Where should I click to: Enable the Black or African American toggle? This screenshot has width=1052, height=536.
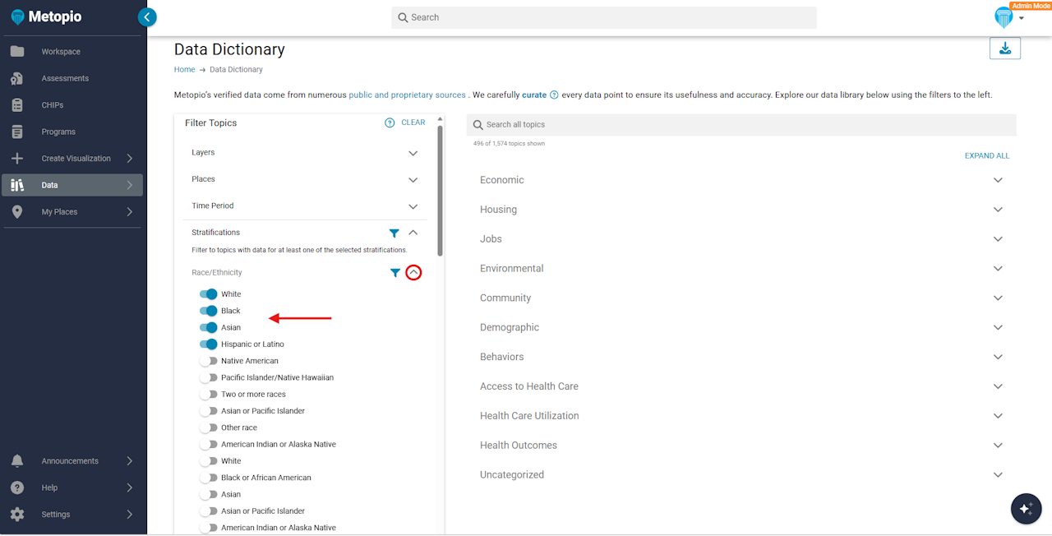209,478
